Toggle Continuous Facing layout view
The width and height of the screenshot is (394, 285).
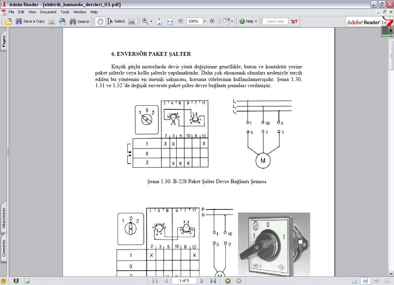(x=376, y=281)
